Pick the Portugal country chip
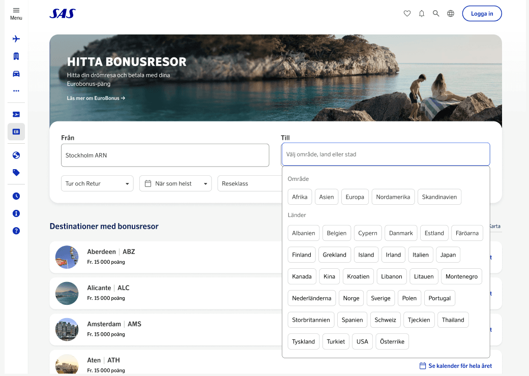529x376 pixels. (439, 298)
